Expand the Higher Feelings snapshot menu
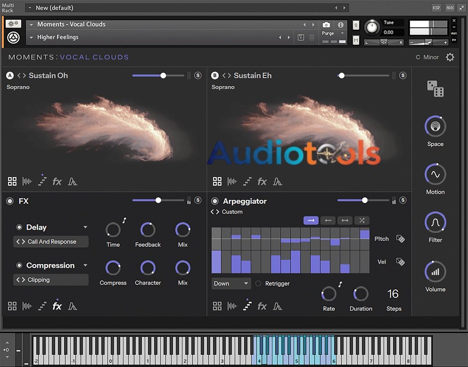This screenshot has height=367, width=468. point(31,37)
